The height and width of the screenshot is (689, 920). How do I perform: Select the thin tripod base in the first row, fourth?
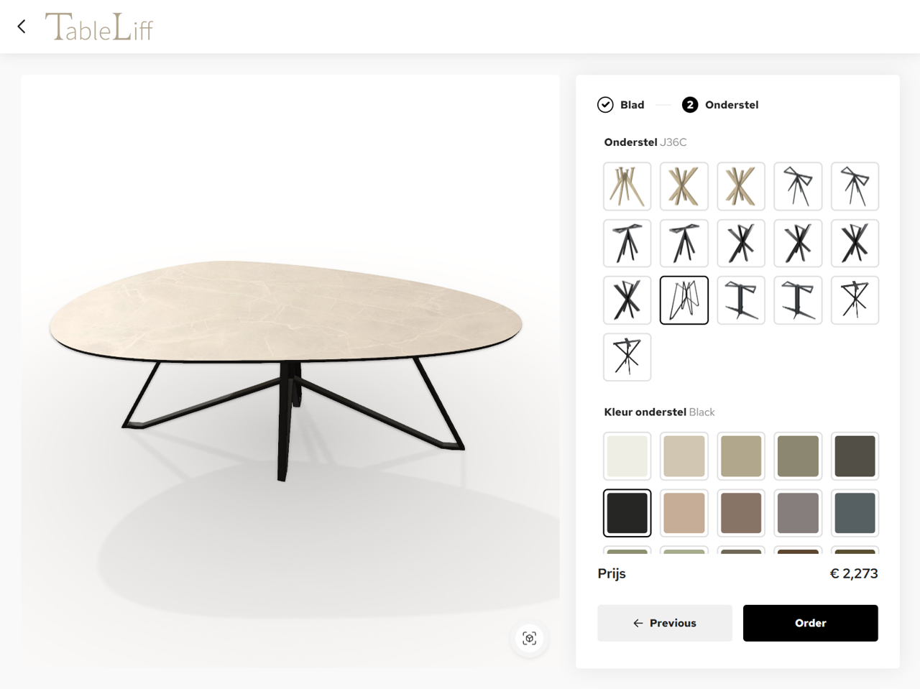pyautogui.click(x=798, y=186)
